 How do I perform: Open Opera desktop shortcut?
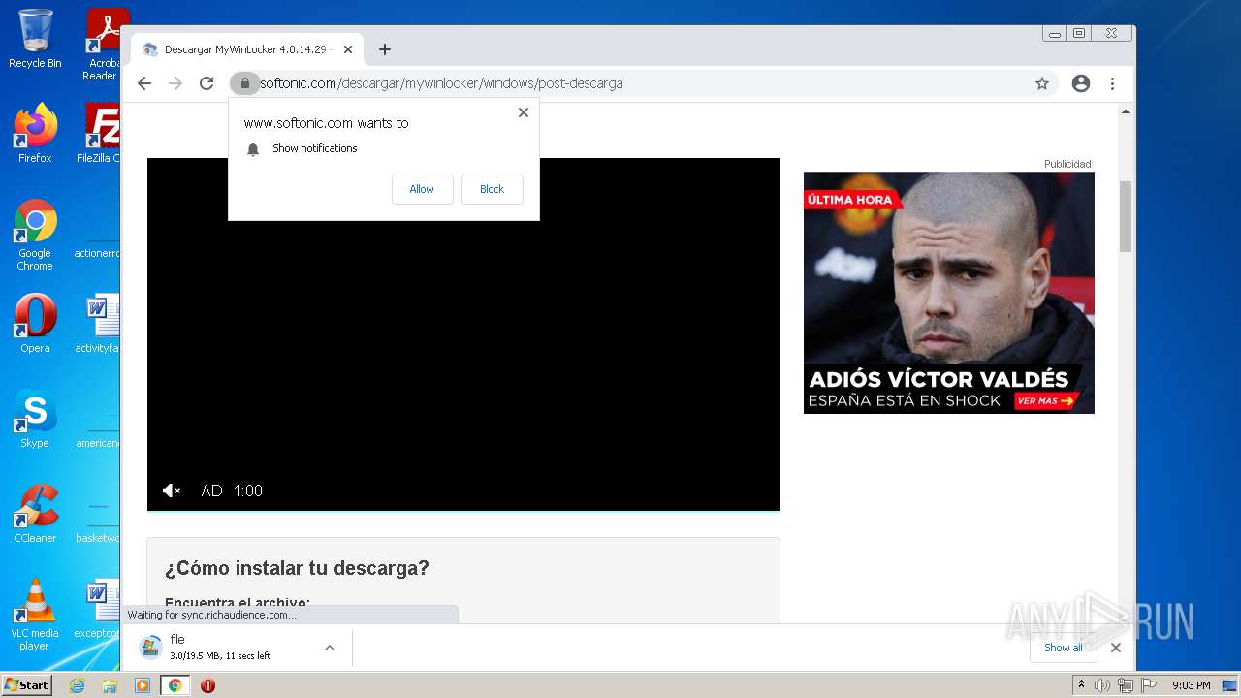(35, 324)
